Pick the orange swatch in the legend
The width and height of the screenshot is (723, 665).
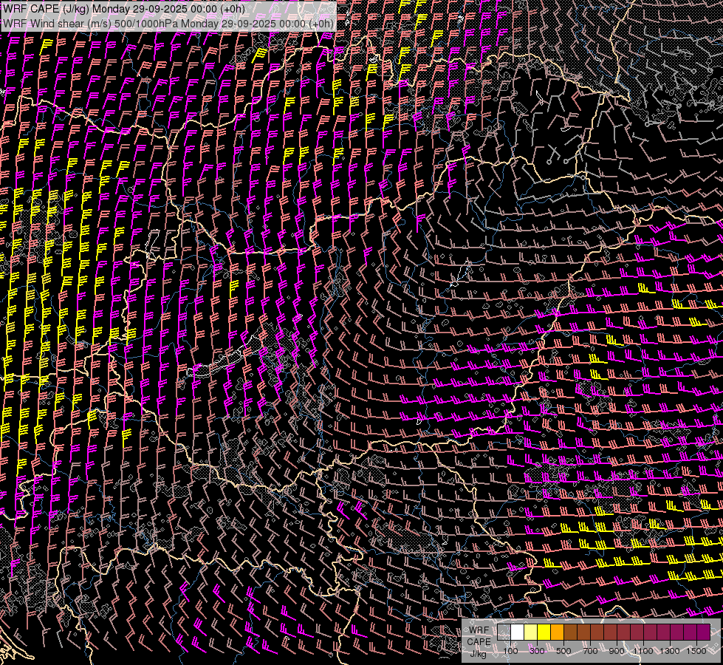pyautogui.click(x=557, y=632)
